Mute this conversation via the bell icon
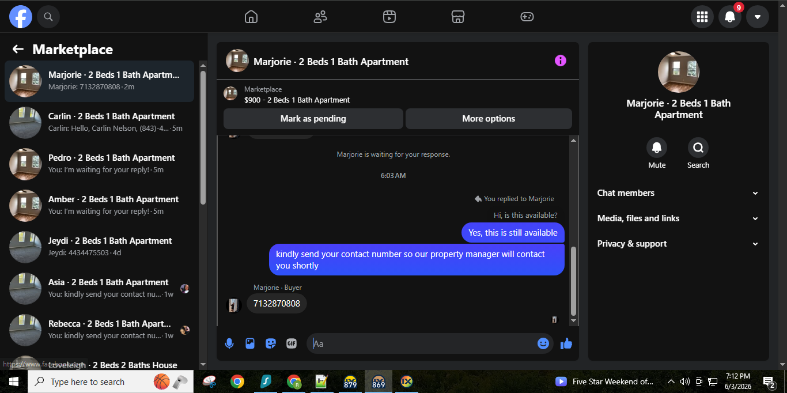 coord(657,148)
